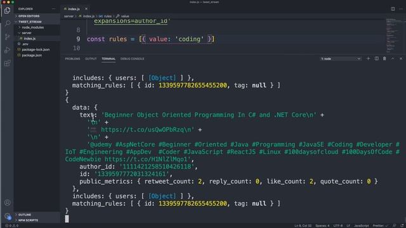Select the index.js editor tab
Viewport: 406px width, 228px height.
(74, 9)
